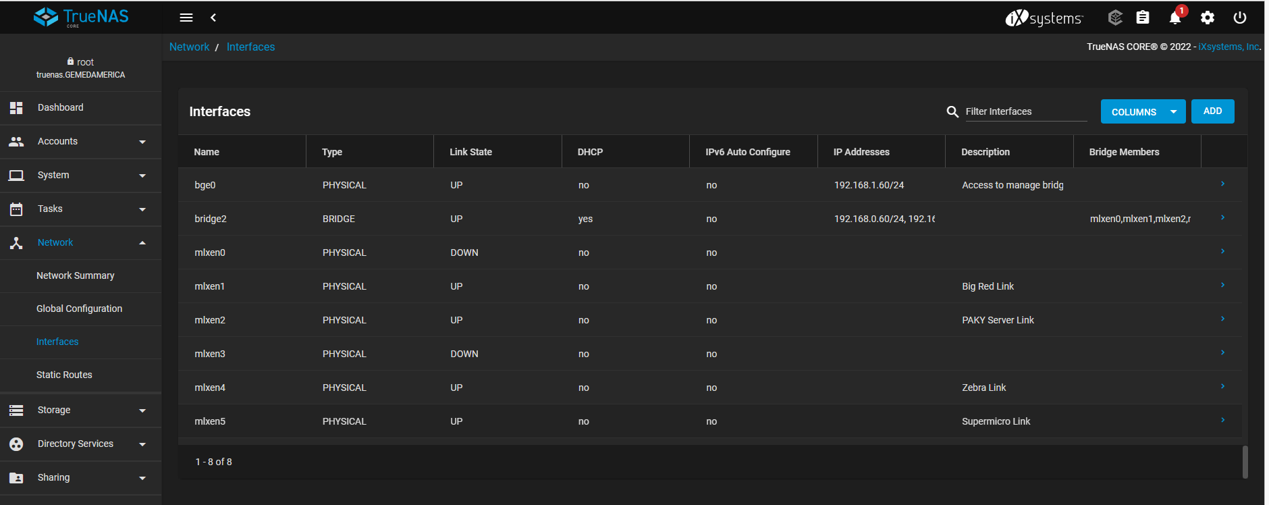Click the System laptop icon
This screenshot has height=505, width=1269.
[x=16, y=175]
